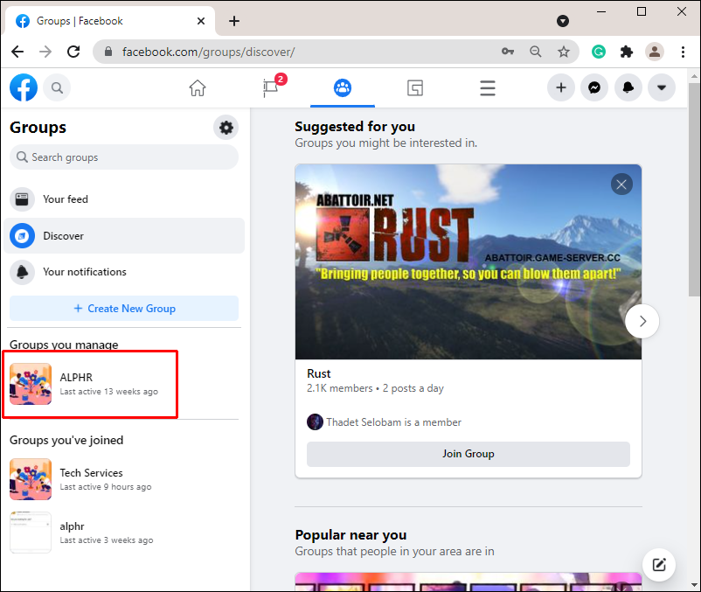Screen dimensions: 701x592
Task: Show next suggested group with arrow
Action: (x=642, y=321)
